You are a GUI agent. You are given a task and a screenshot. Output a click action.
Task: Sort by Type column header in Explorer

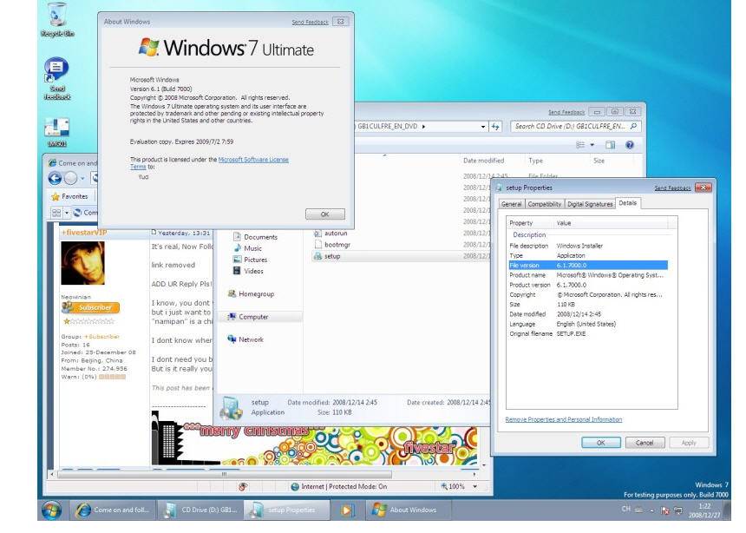(x=536, y=161)
